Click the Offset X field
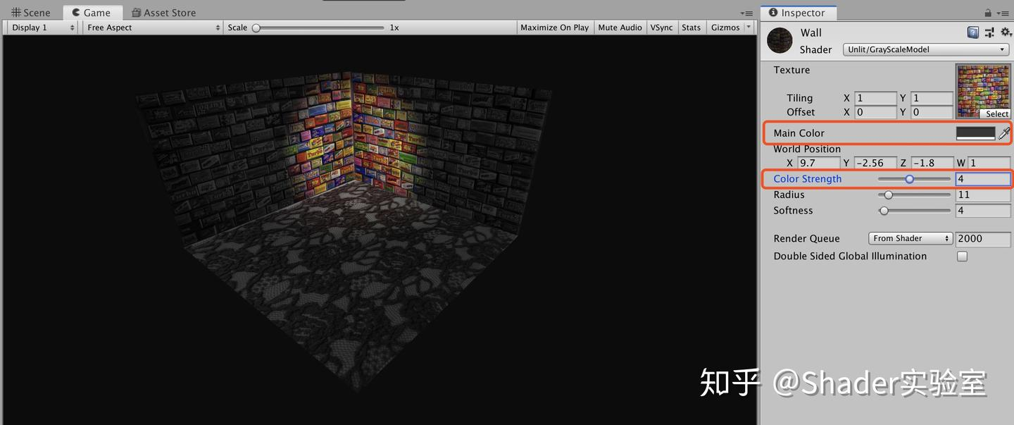 click(x=875, y=112)
